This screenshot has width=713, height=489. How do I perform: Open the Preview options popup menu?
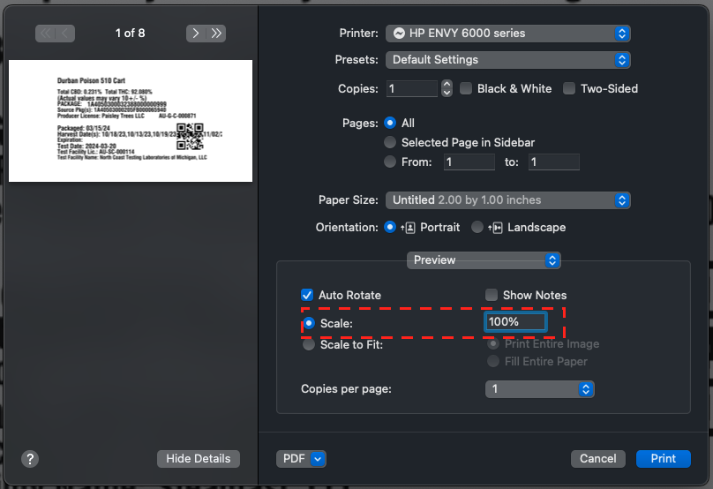click(x=484, y=260)
